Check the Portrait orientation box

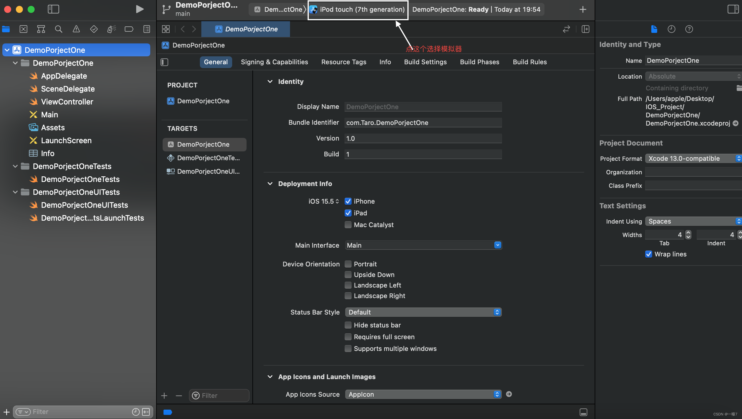[x=348, y=264]
